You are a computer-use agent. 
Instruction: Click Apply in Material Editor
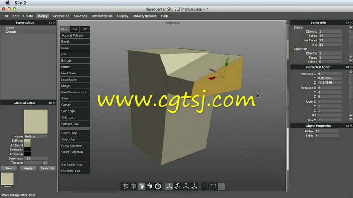(x=28, y=168)
